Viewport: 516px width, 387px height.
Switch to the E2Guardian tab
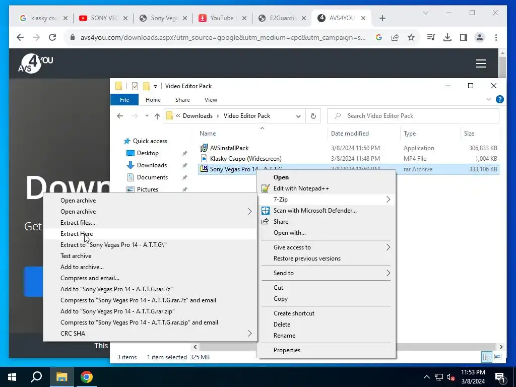point(282,18)
